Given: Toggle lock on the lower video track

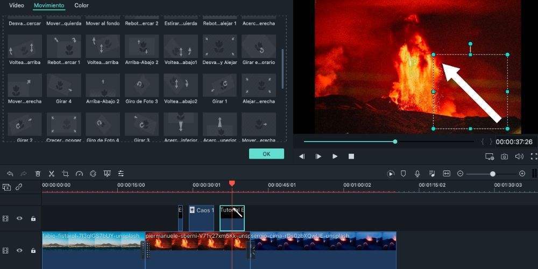Looking at the screenshot, I should (33, 251).
